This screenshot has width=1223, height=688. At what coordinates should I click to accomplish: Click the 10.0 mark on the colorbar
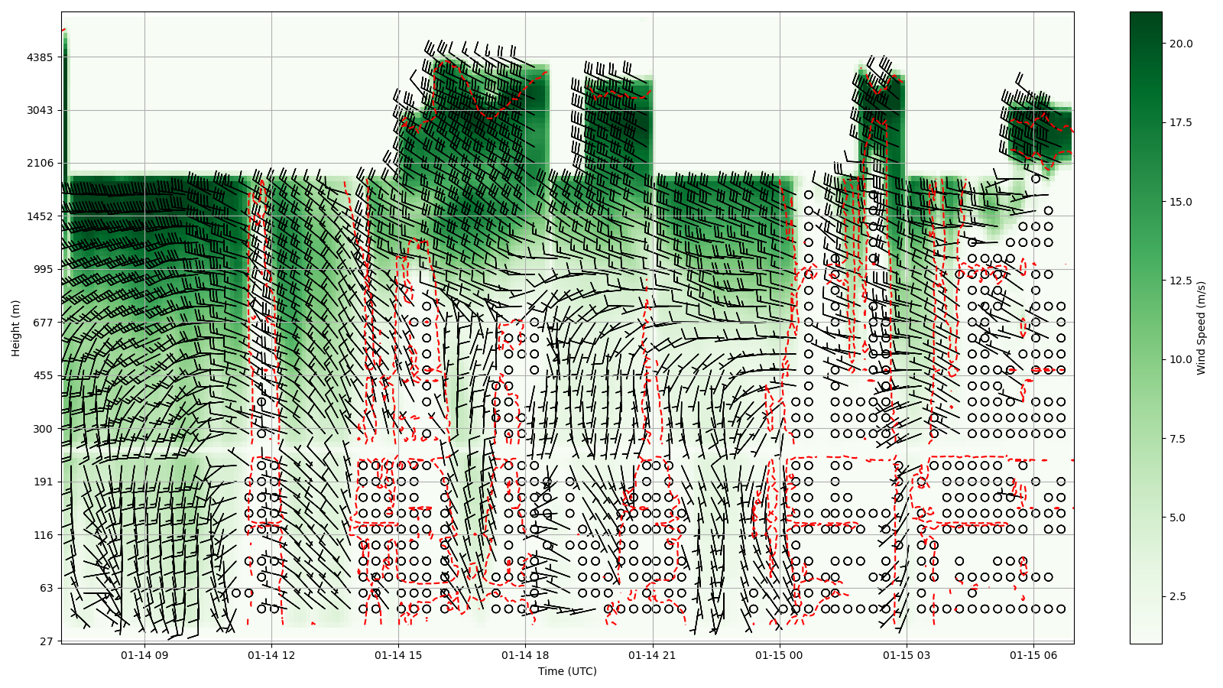pos(1145,359)
